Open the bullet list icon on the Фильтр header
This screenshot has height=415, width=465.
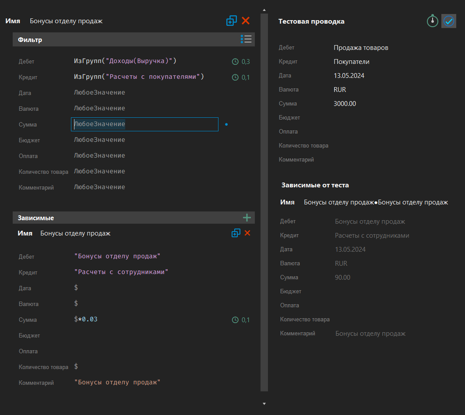pos(246,39)
